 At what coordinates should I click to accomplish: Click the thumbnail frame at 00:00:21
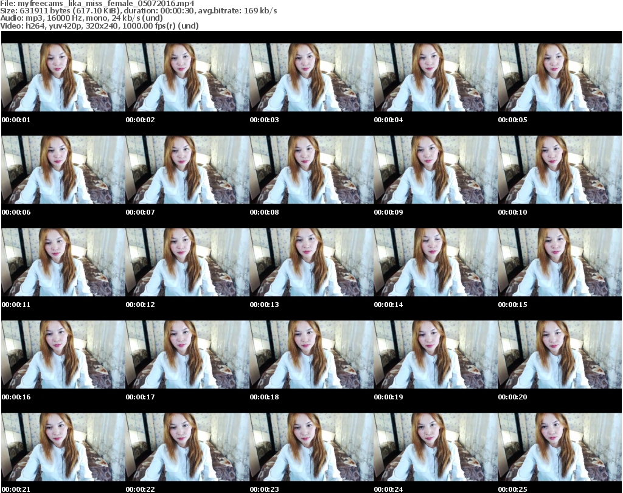[x=63, y=447]
